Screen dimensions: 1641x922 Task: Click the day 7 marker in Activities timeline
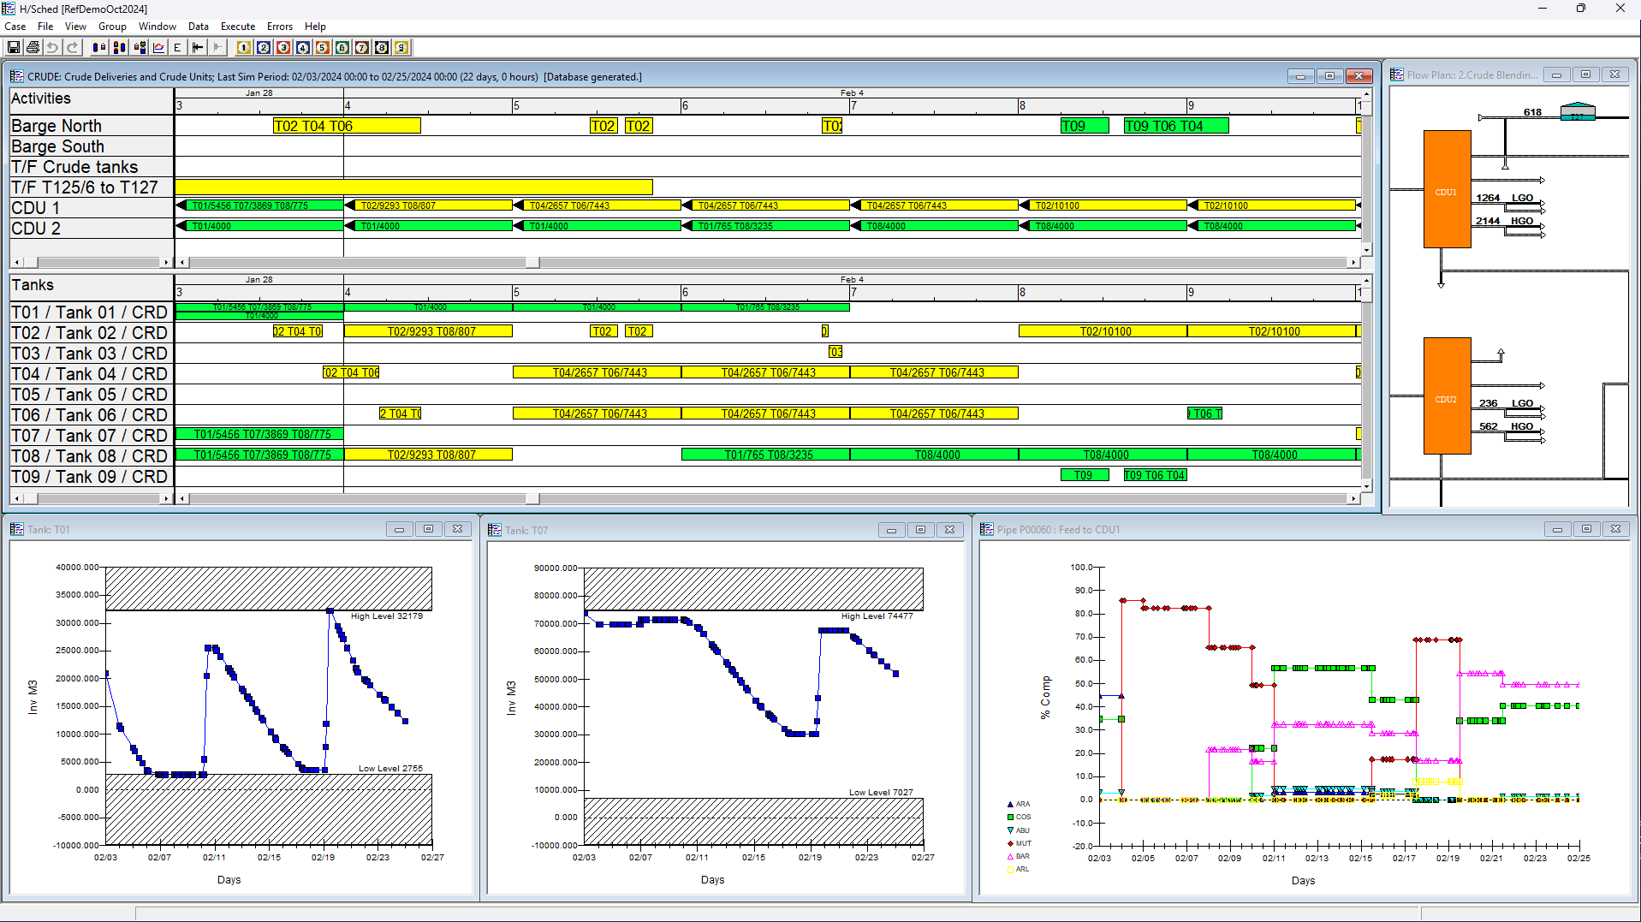click(x=853, y=106)
